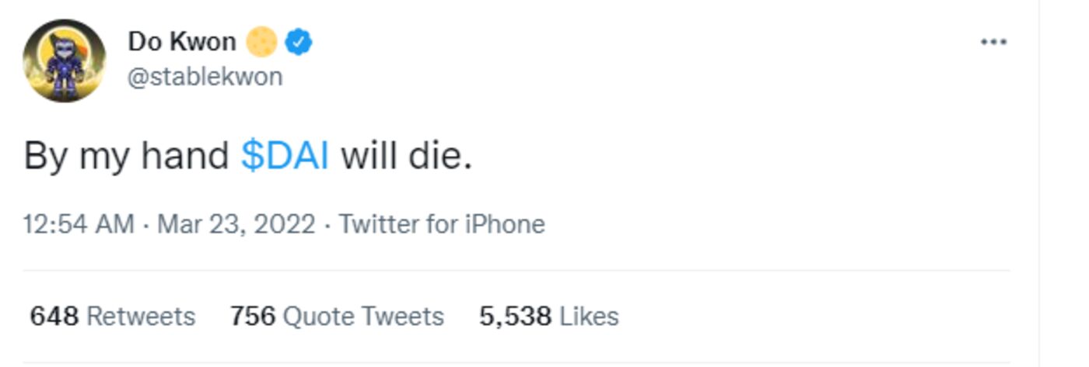Open the three-dot more options menu
Viewport: 1089px width, 367px height.
click(993, 42)
